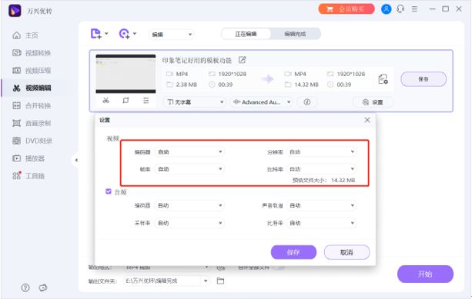472x299 pixels.
Task: Open the effects list icon under the thumbnail
Action: [146, 101]
